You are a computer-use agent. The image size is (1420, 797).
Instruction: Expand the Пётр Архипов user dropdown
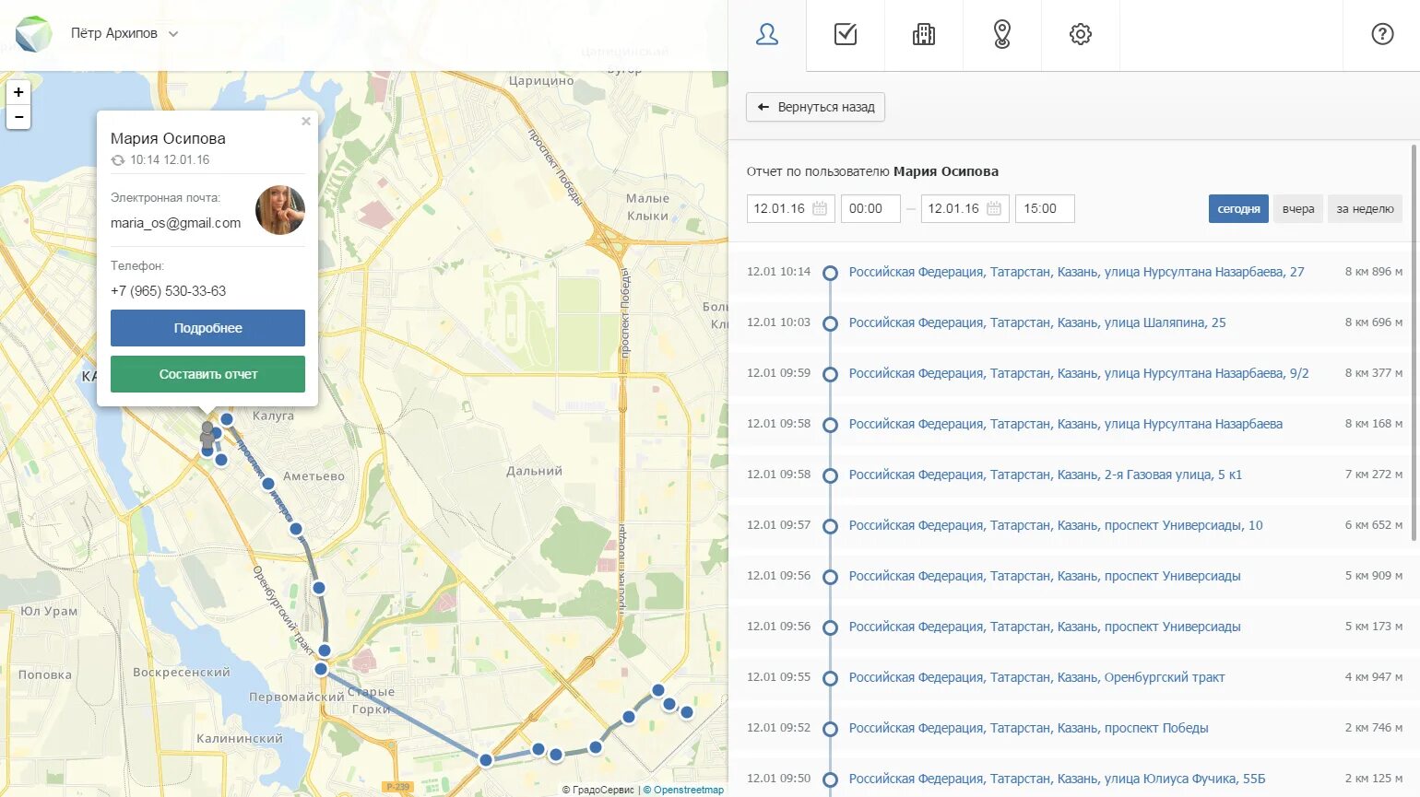[x=124, y=33]
